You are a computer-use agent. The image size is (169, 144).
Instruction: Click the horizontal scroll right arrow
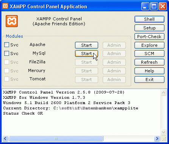[x=157, y=139]
